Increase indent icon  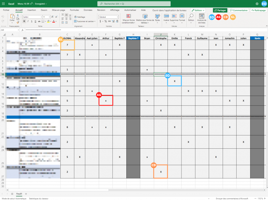tap(66, 23)
